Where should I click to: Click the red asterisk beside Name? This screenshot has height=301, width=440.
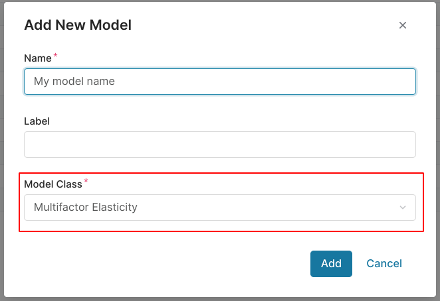(x=56, y=56)
